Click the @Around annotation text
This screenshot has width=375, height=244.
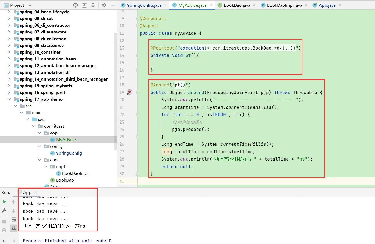(160, 85)
